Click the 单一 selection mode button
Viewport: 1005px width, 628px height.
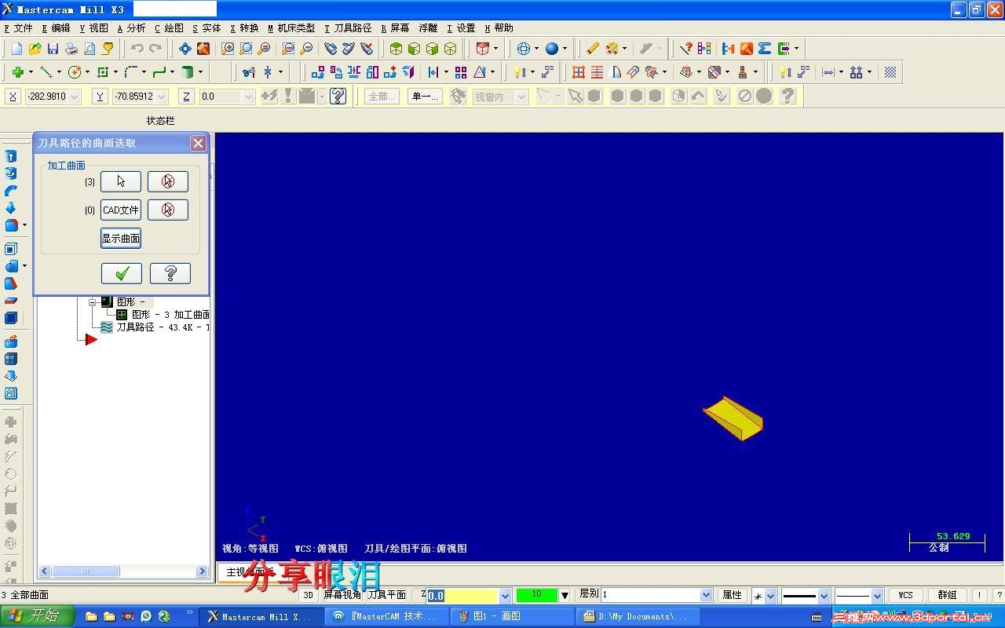[x=426, y=97]
